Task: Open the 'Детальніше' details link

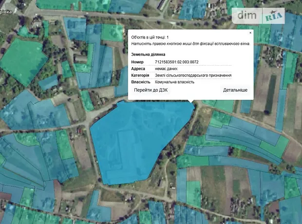Action: [235, 90]
